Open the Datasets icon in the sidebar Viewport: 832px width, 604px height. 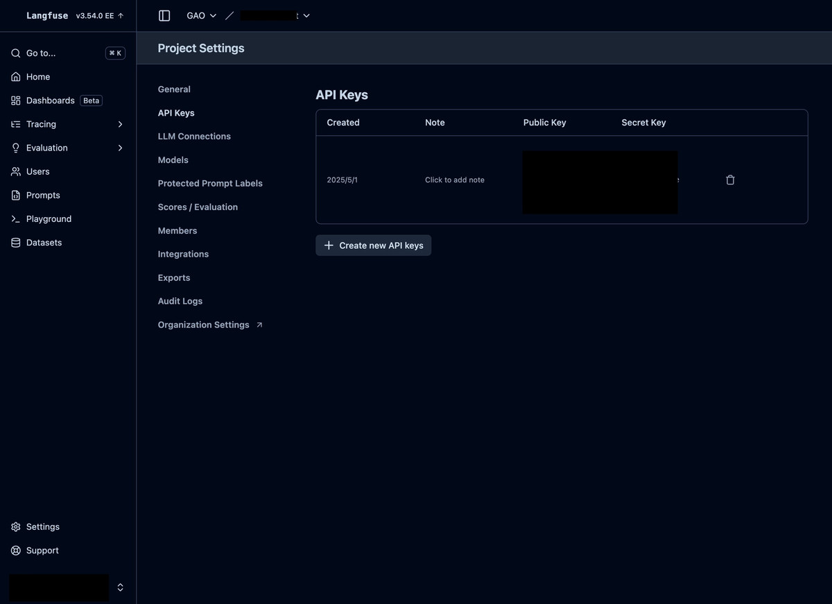click(15, 242)
